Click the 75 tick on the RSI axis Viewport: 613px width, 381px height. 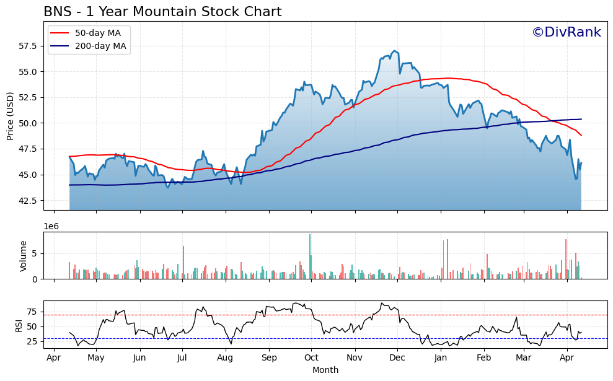(x=32, y=312)
